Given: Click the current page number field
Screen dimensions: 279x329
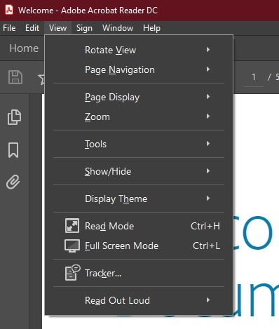Looking at the screenshot, I should point(254,77).
